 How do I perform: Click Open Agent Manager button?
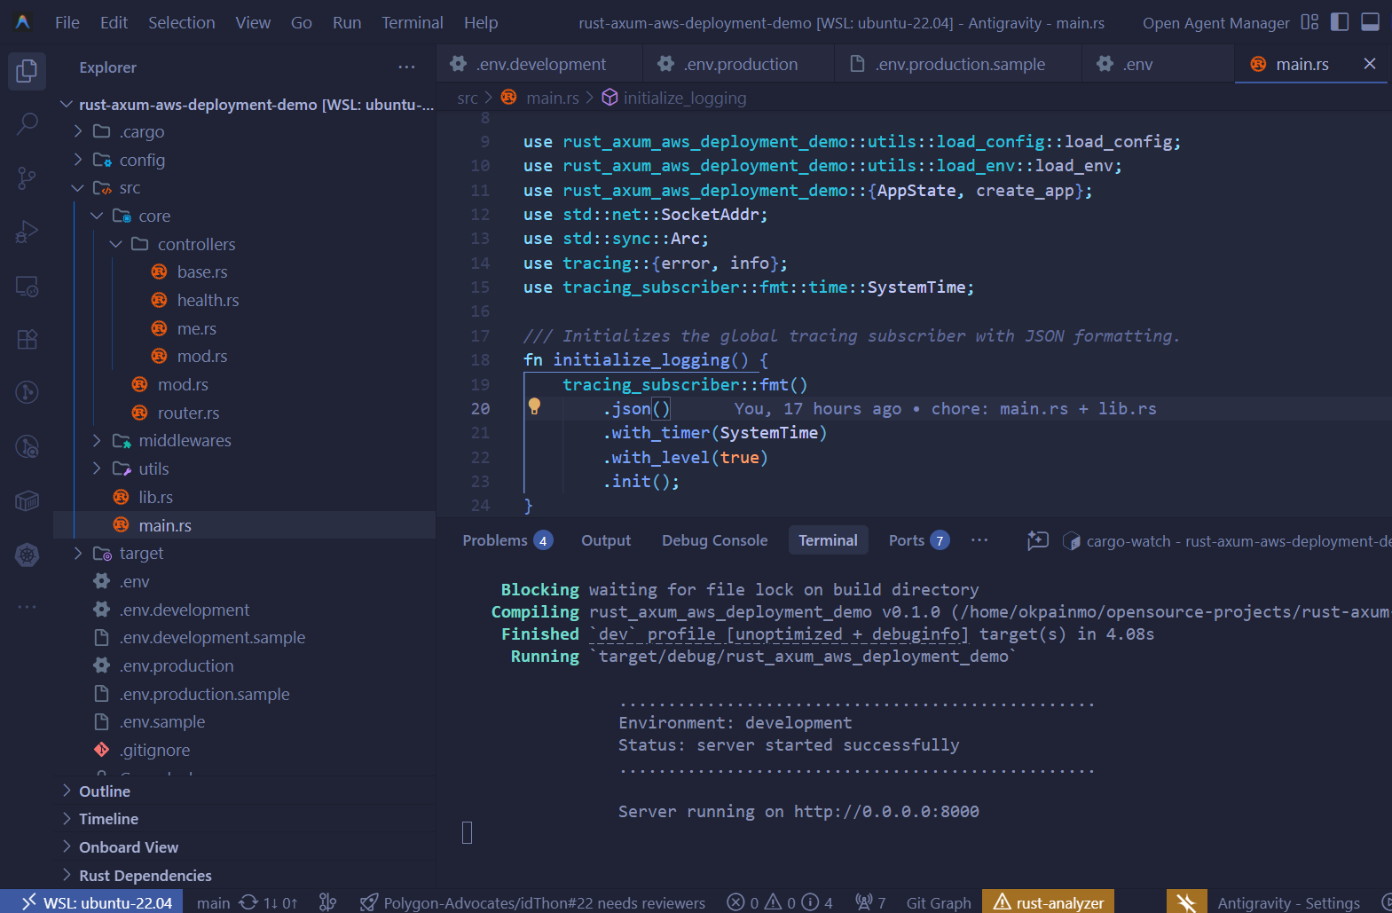point(1215,23)
